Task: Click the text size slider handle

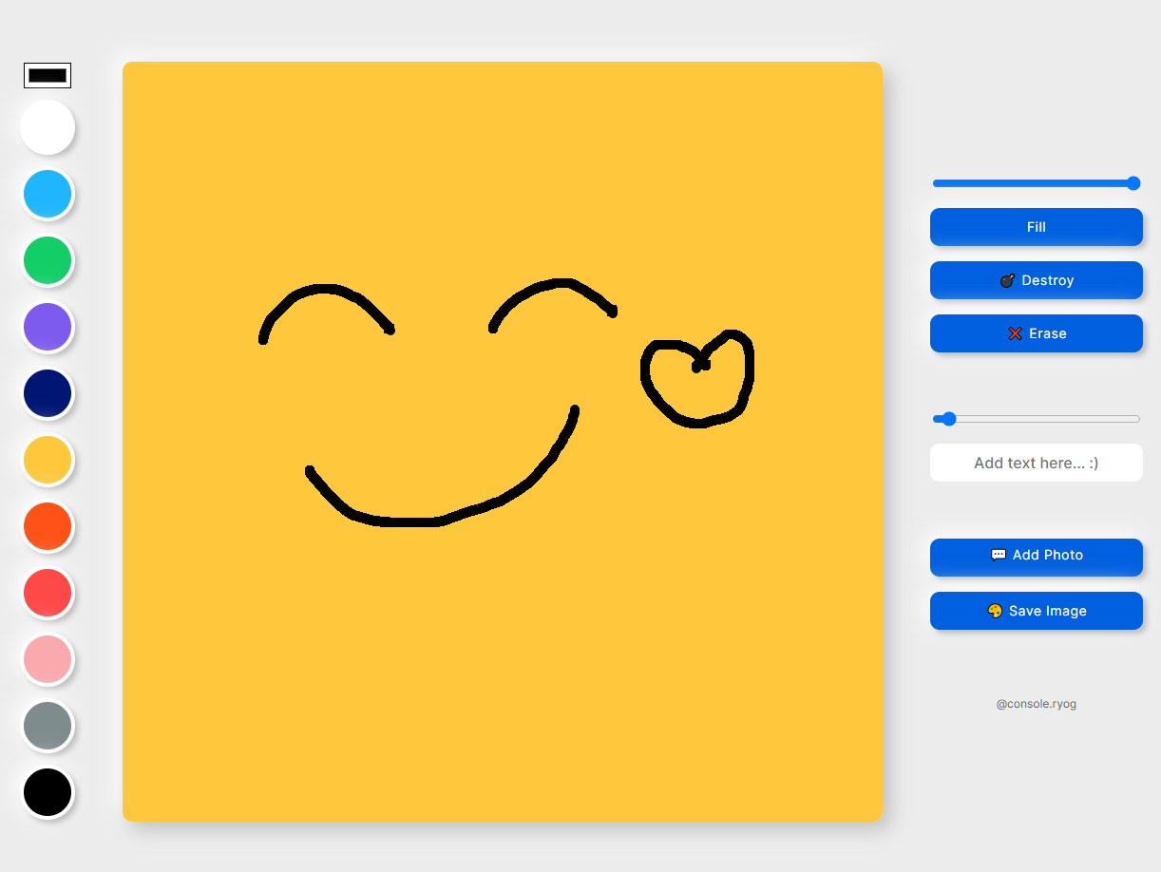Action: click(x=947, y=418)
